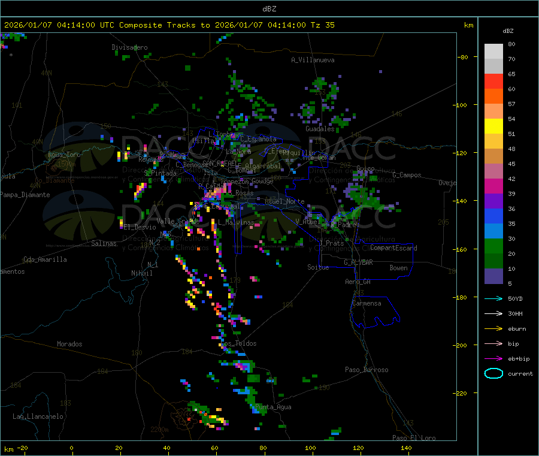The width and height of the screenshot is (539, 456).
Task: Click the 'Carmensa' map label
Action: (367, 304)
